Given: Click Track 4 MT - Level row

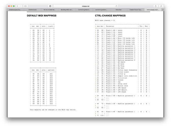Looking at the screenshot, I should pyautogui.click(x=122, y=36).
